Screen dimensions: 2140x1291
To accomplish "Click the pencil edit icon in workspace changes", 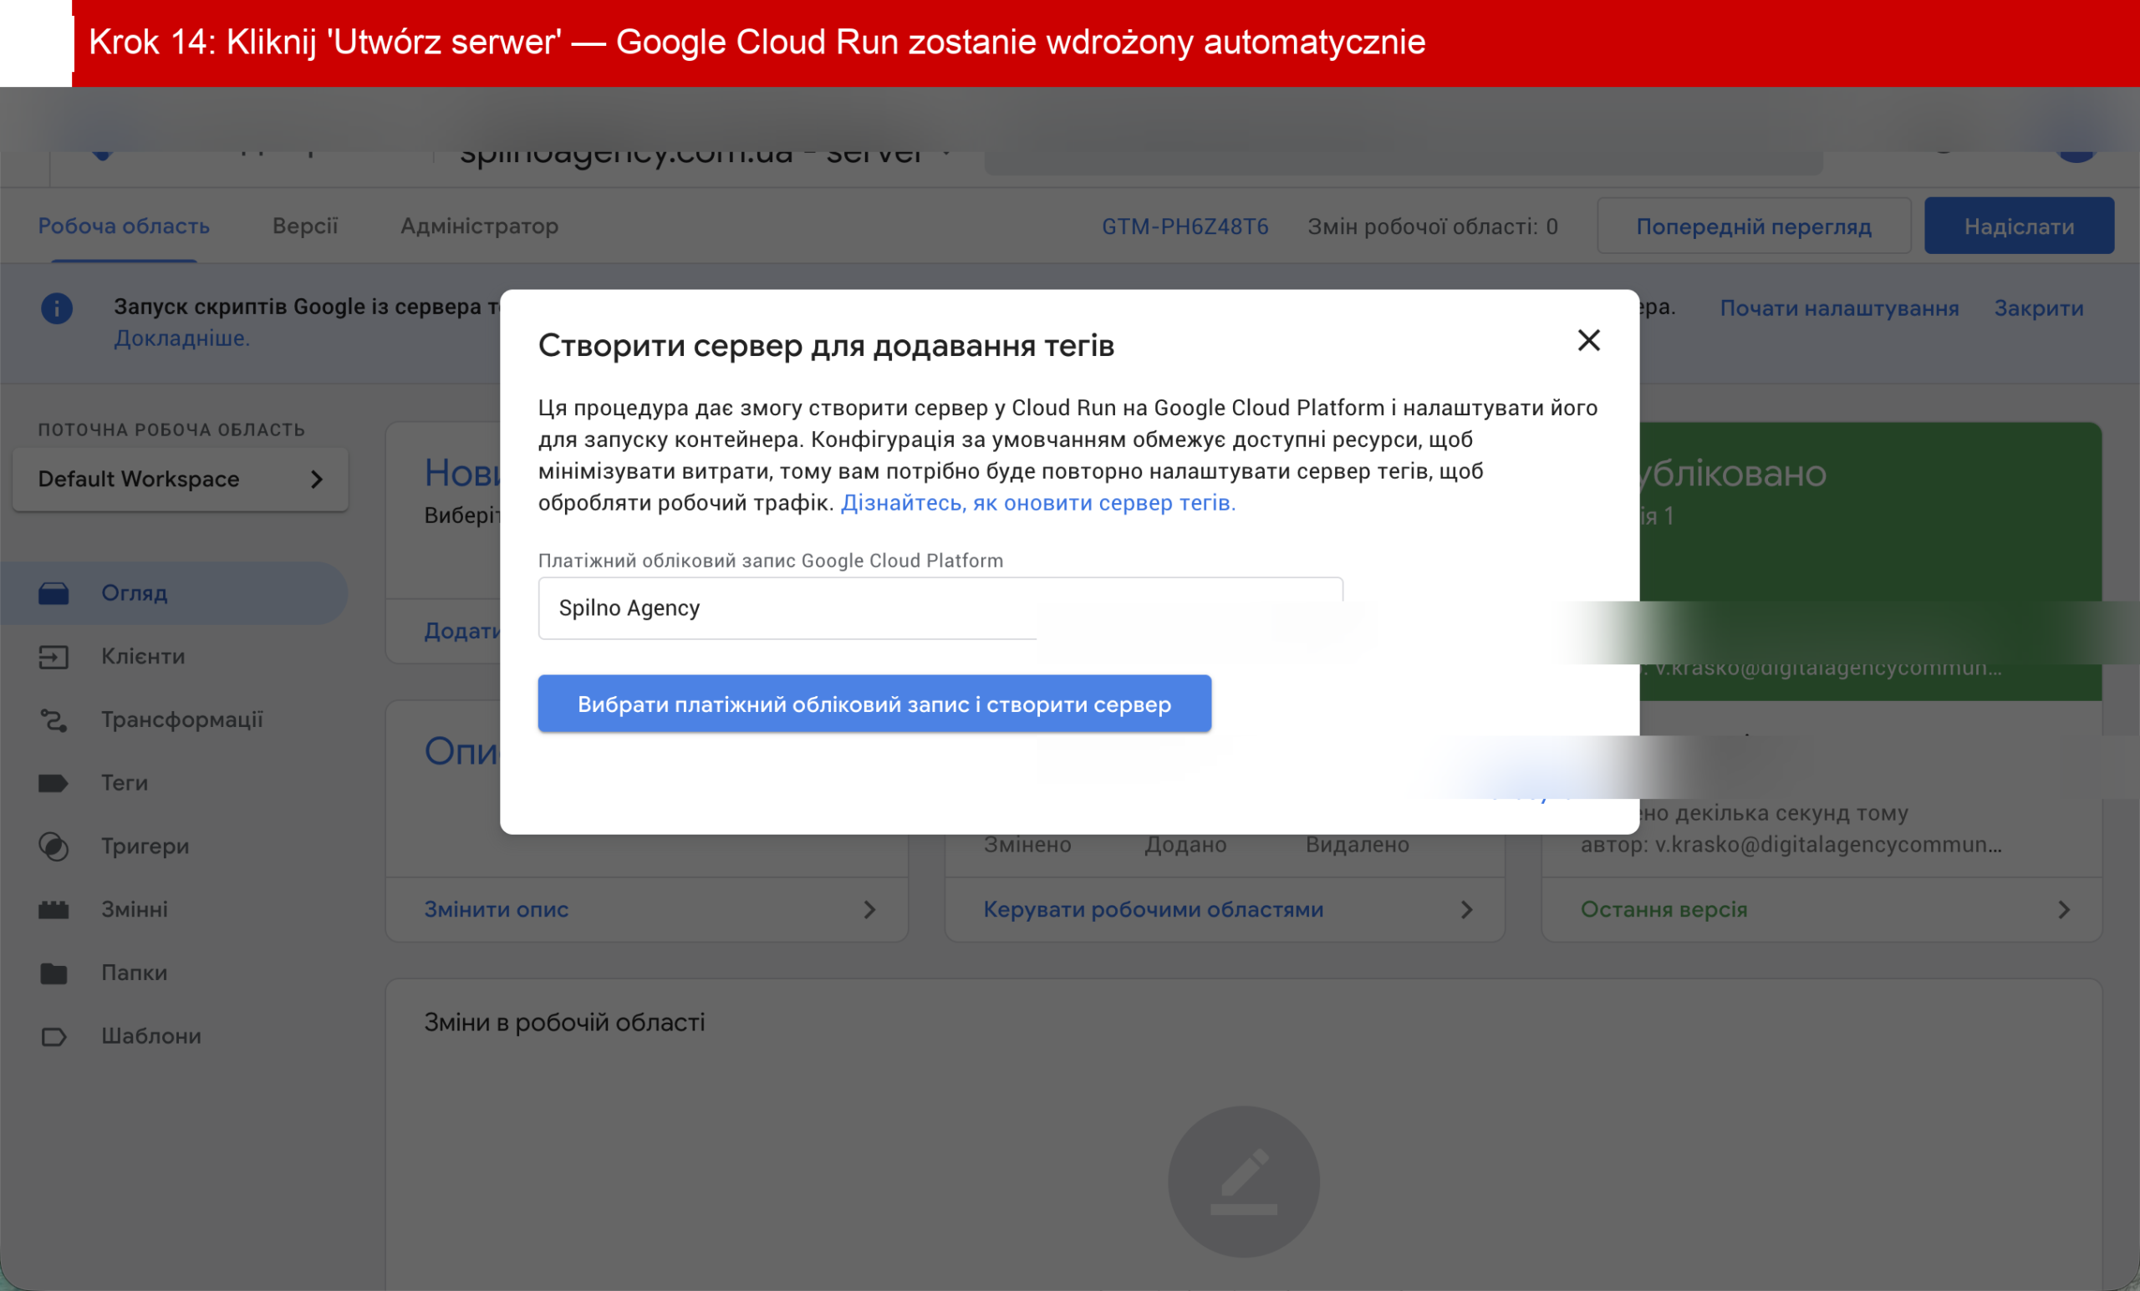I will pos(1244,1182).
